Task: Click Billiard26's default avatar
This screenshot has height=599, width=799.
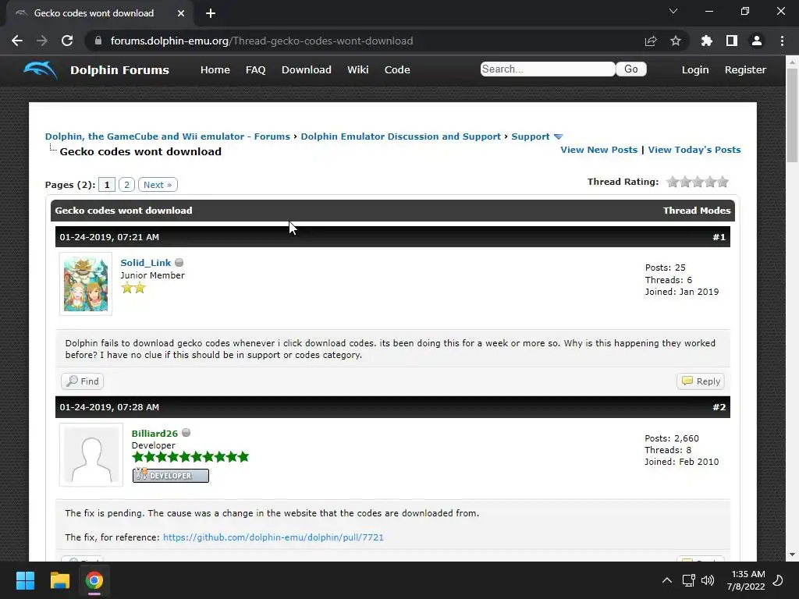Action: pyautogui.click(x=91, y=455)
